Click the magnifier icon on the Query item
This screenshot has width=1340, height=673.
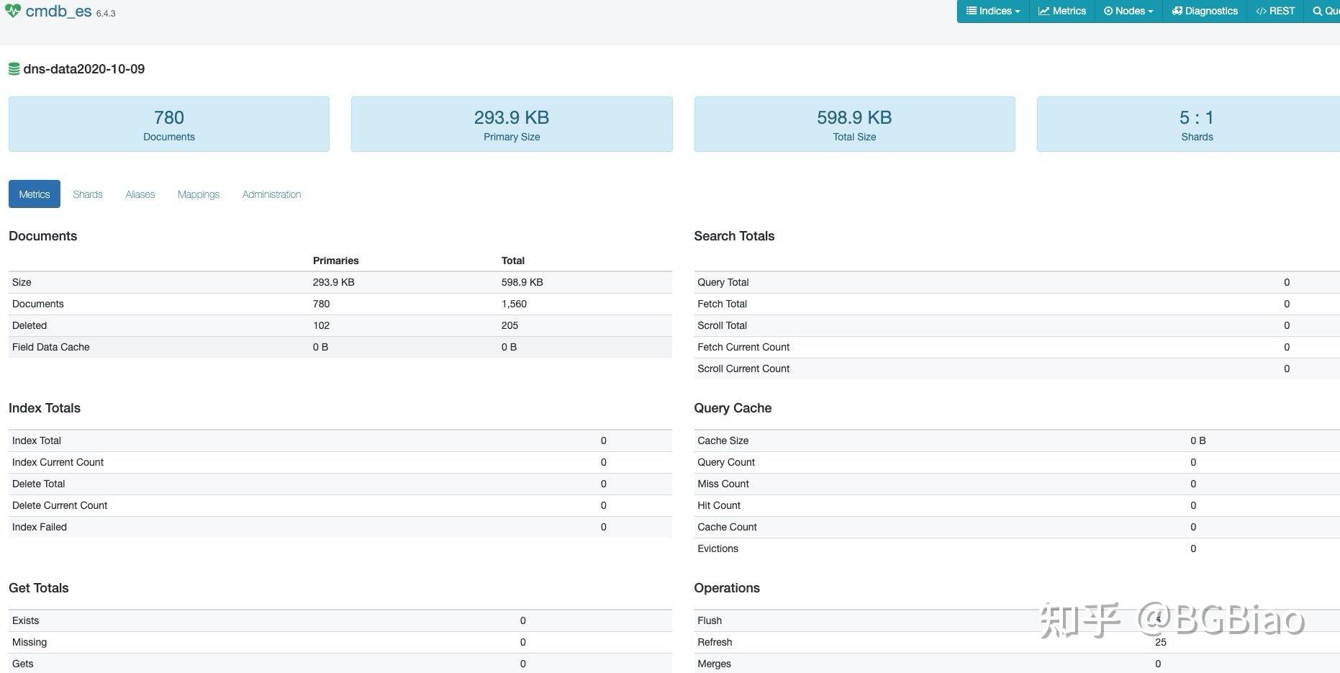pyautogui.click(x=1319, y=11)
